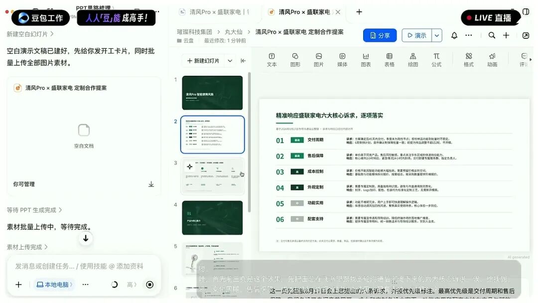Open the 动画 animation panel
The width and height of the screenshot is (538, 303).
pyautogui.click(x=492, y=60)
